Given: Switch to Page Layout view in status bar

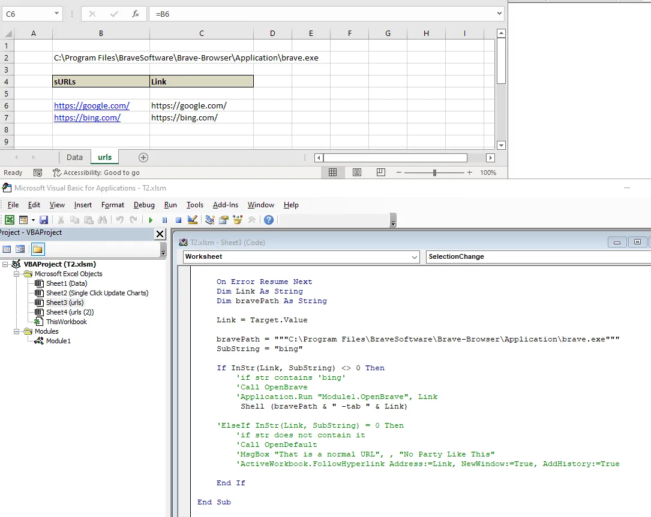Looking at the screenshot, I should [x=357, y=173].
